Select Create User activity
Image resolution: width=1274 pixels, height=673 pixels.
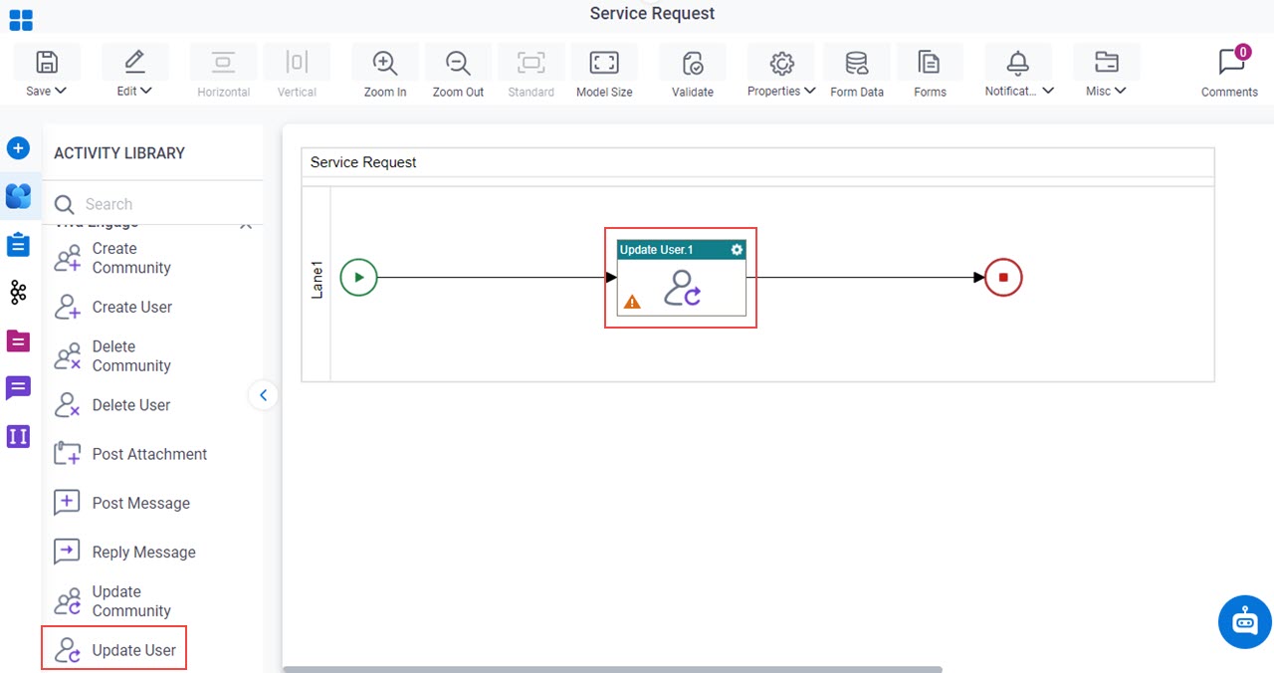point(112,307)
